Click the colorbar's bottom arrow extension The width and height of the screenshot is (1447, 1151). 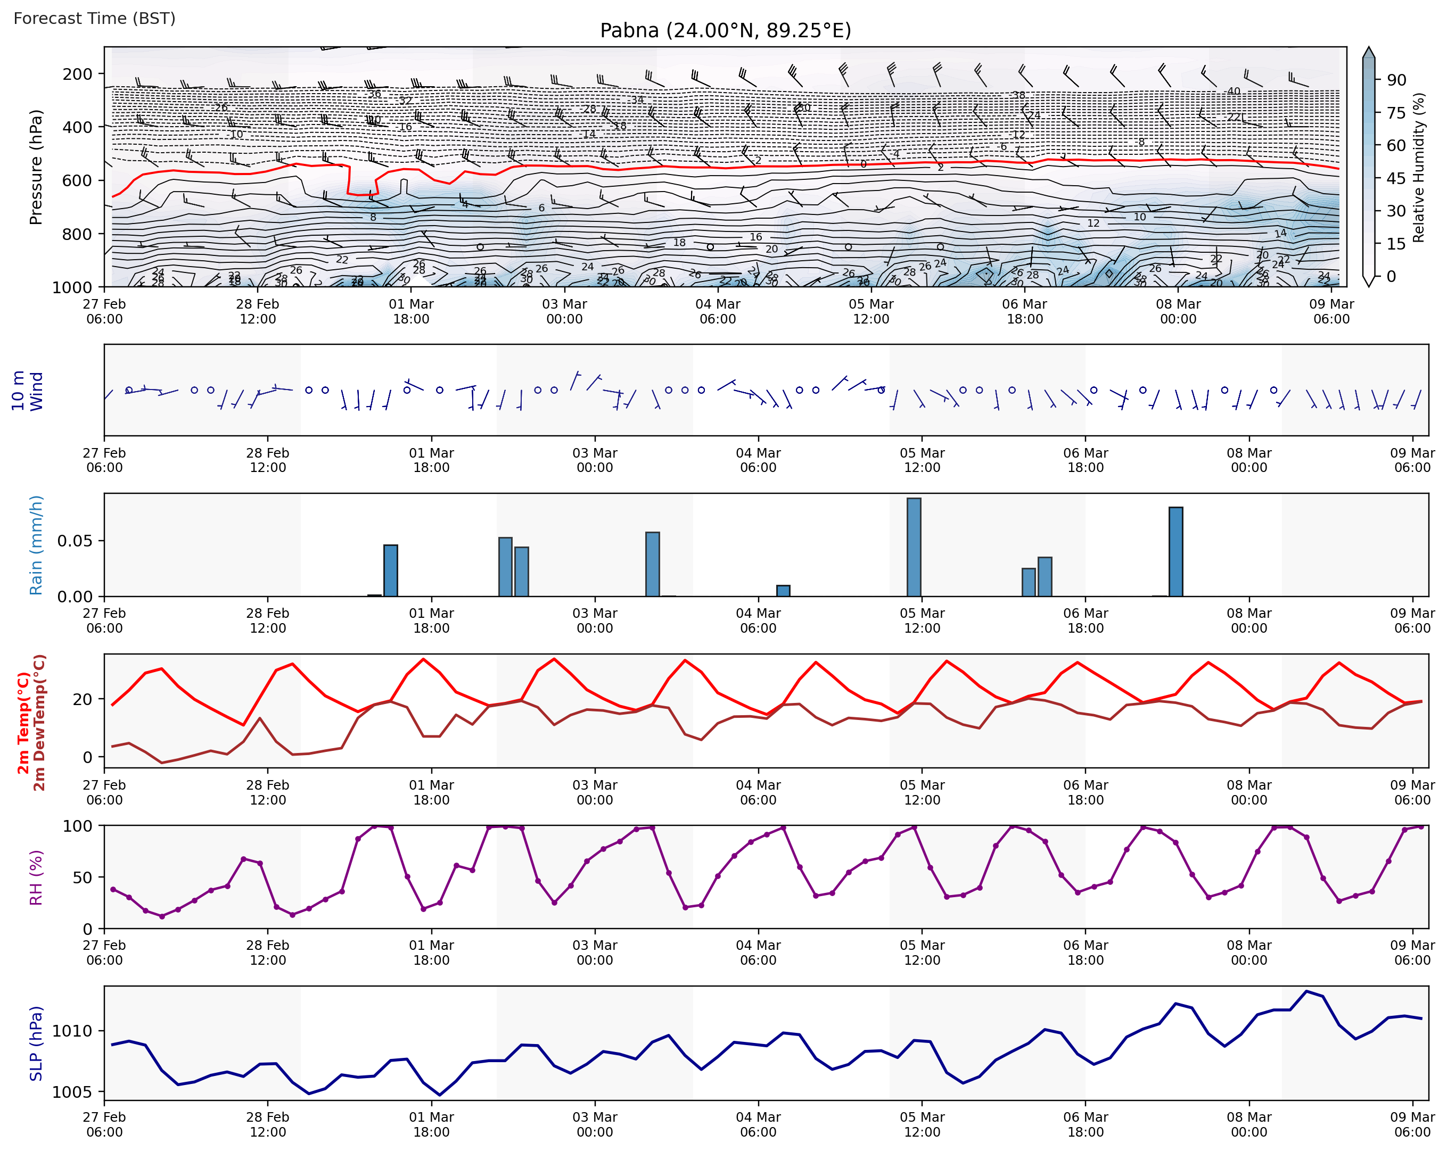(1369, 281)
